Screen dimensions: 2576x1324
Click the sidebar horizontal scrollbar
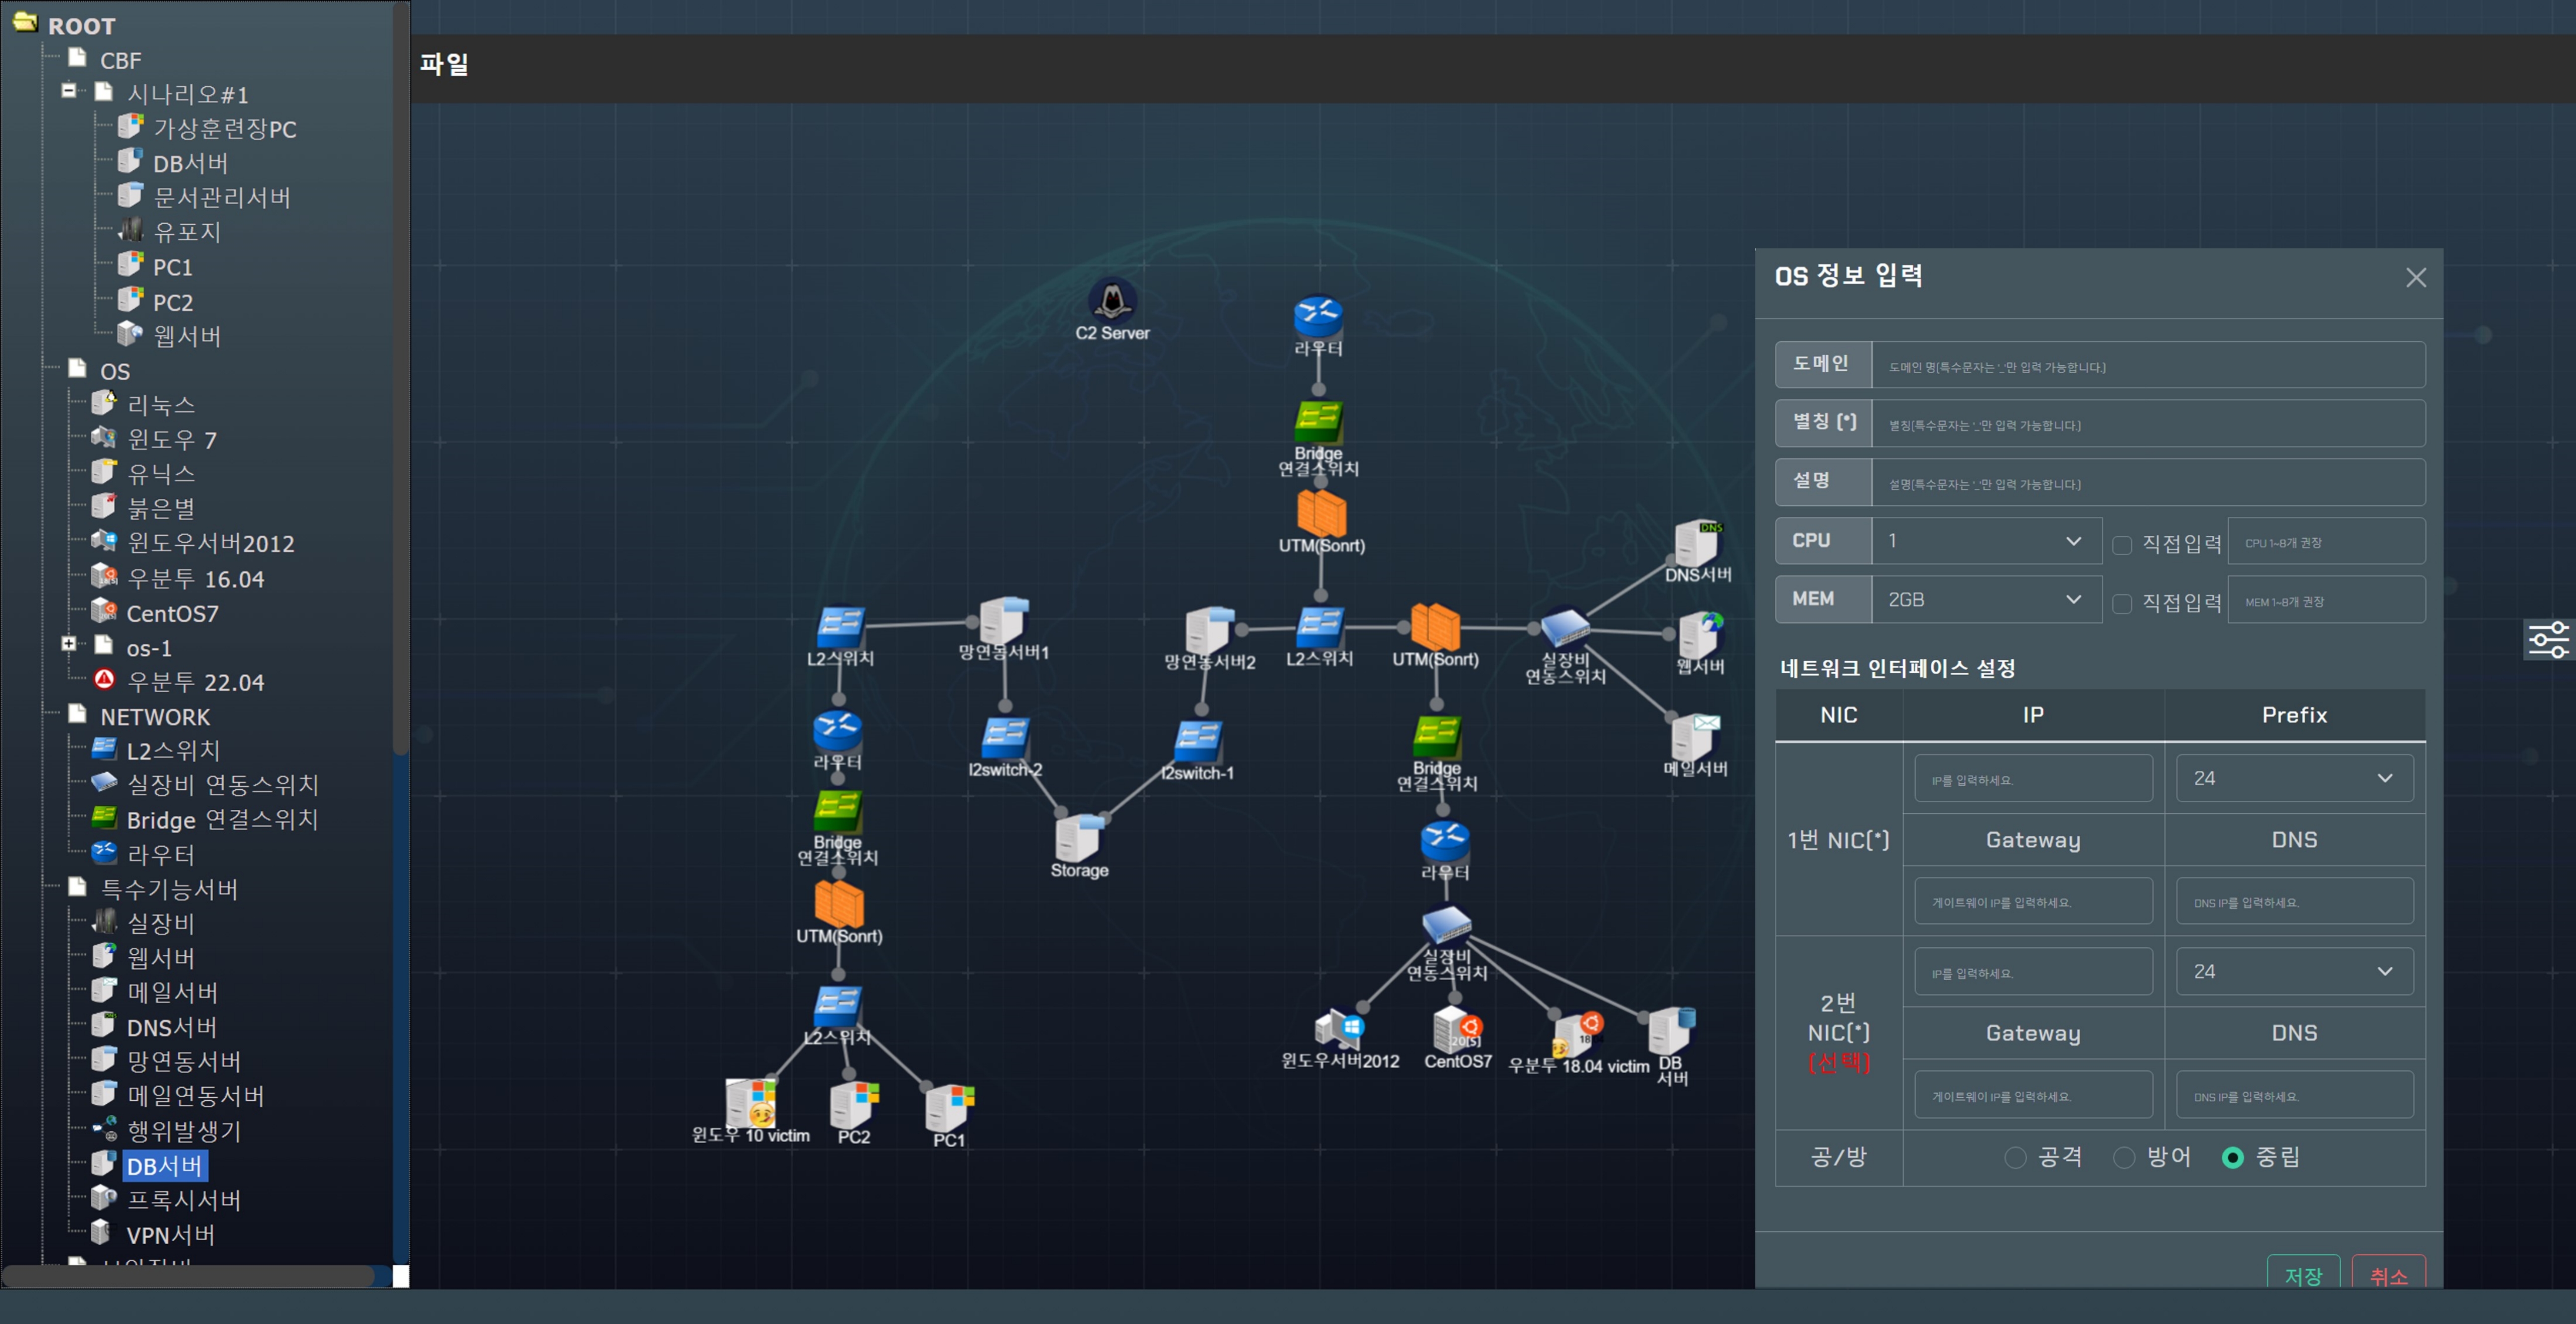click(x=190, y=1276)
